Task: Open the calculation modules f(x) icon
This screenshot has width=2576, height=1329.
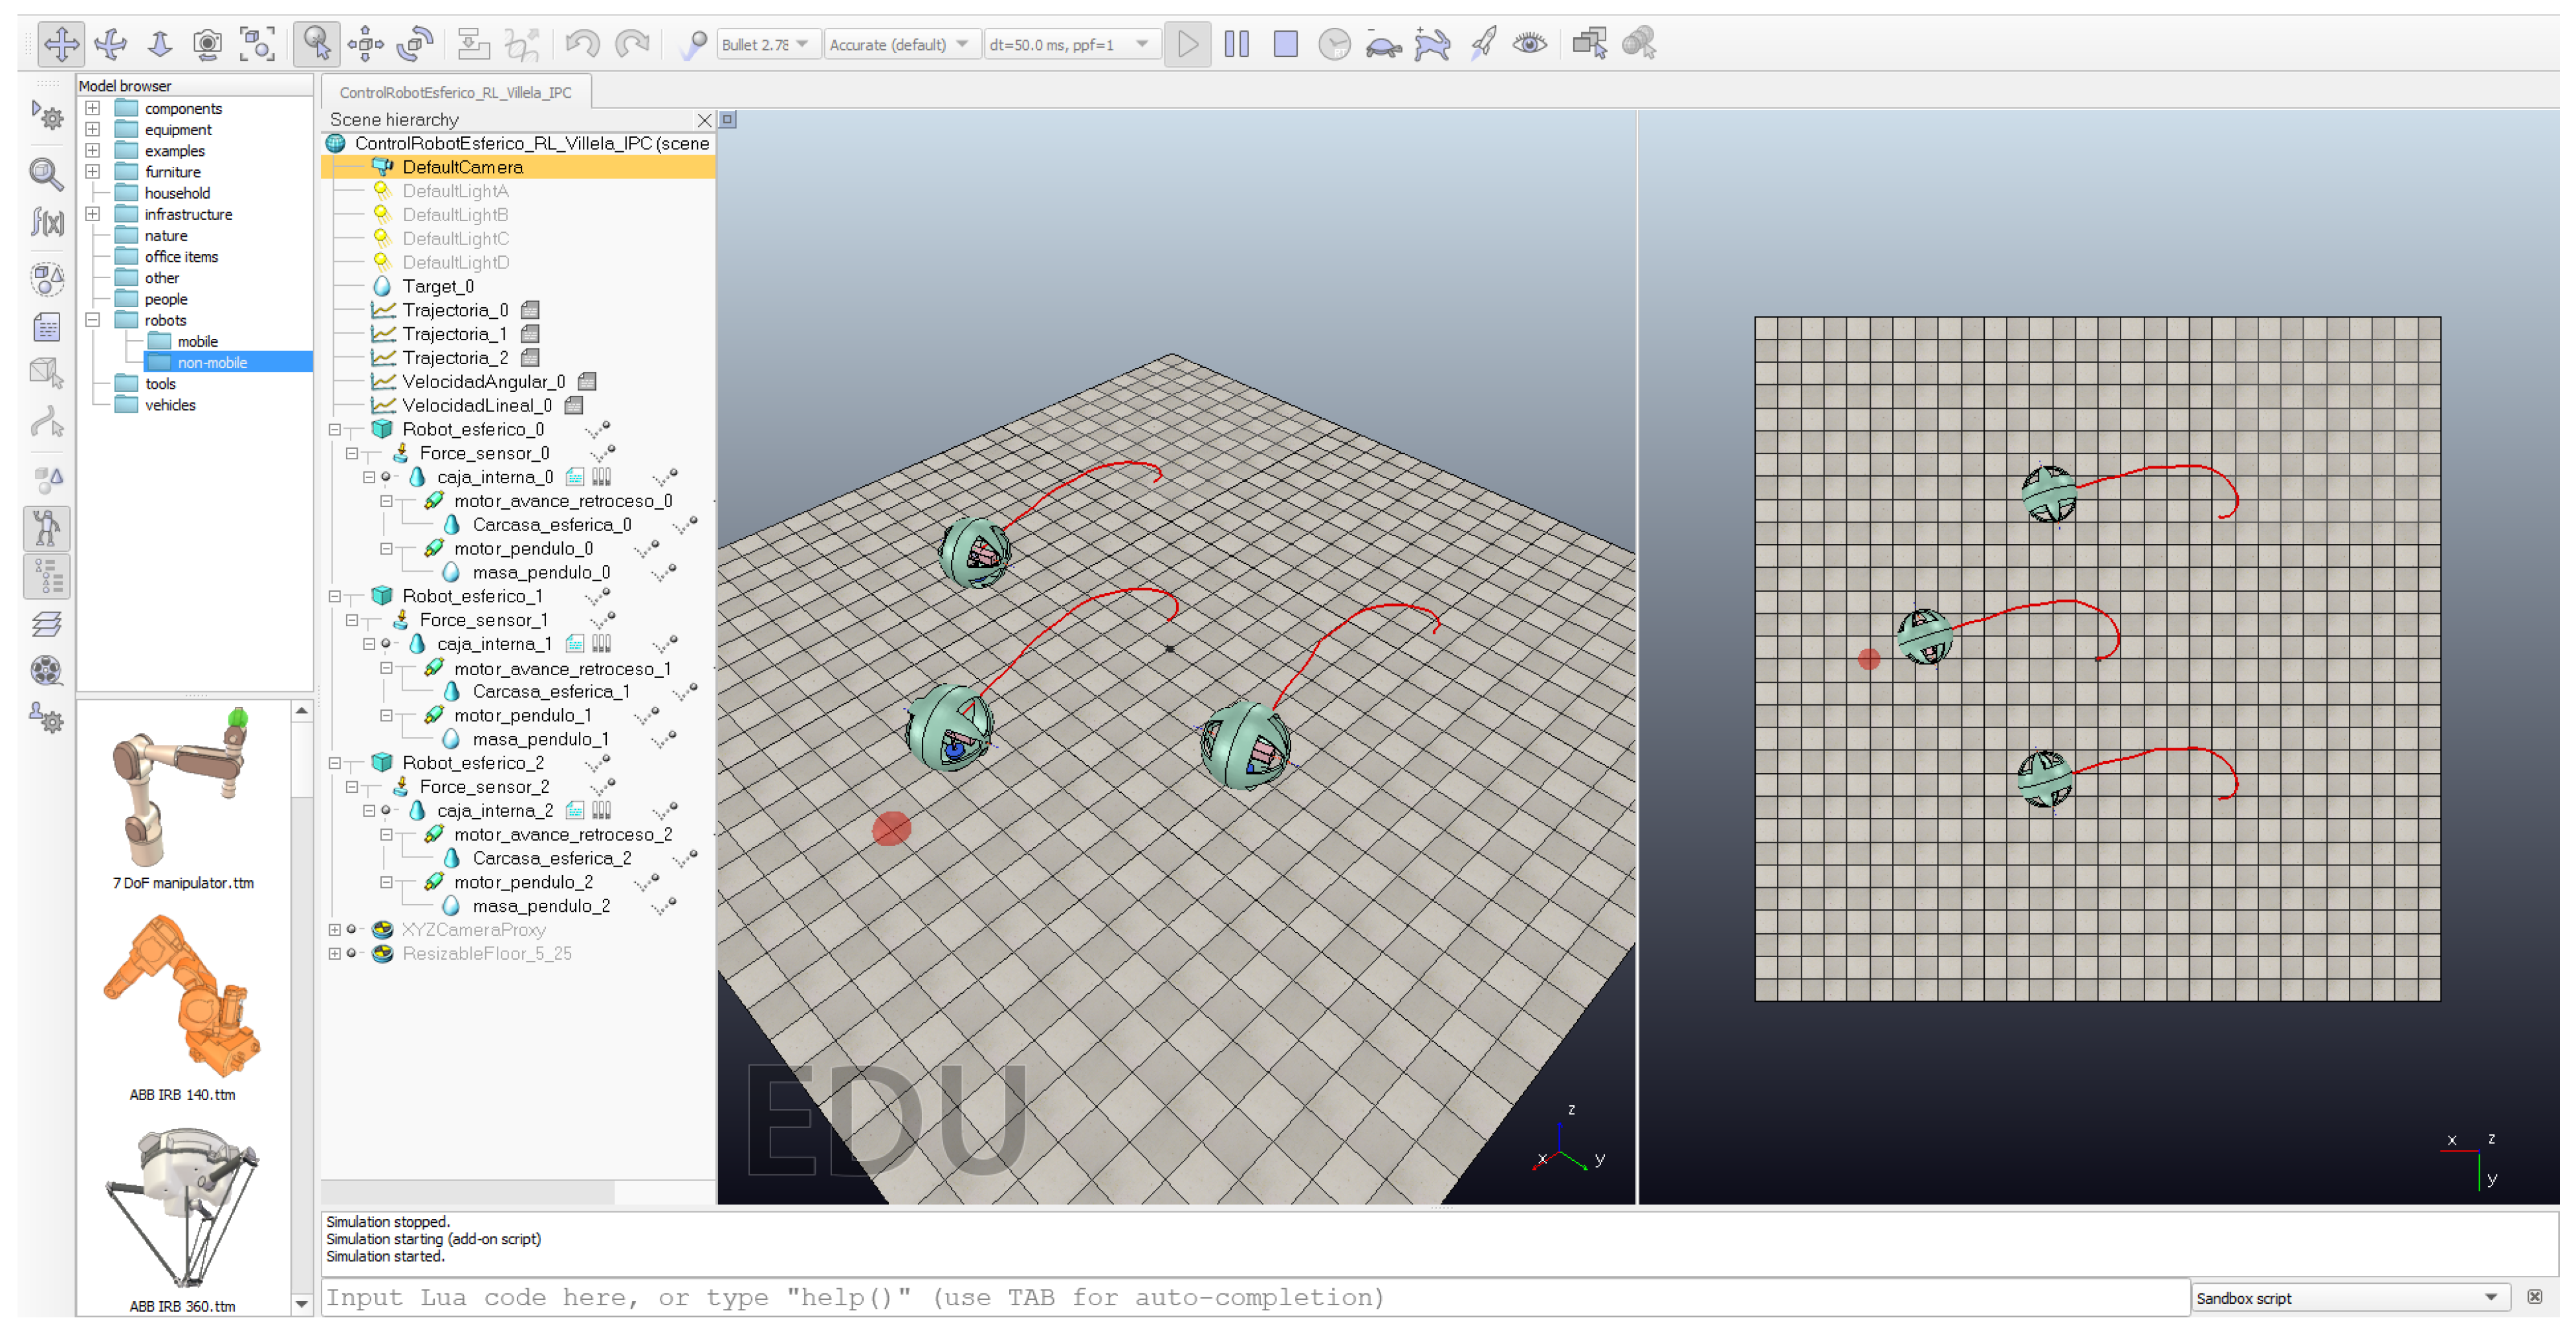Action: click(x=47, y=221)
